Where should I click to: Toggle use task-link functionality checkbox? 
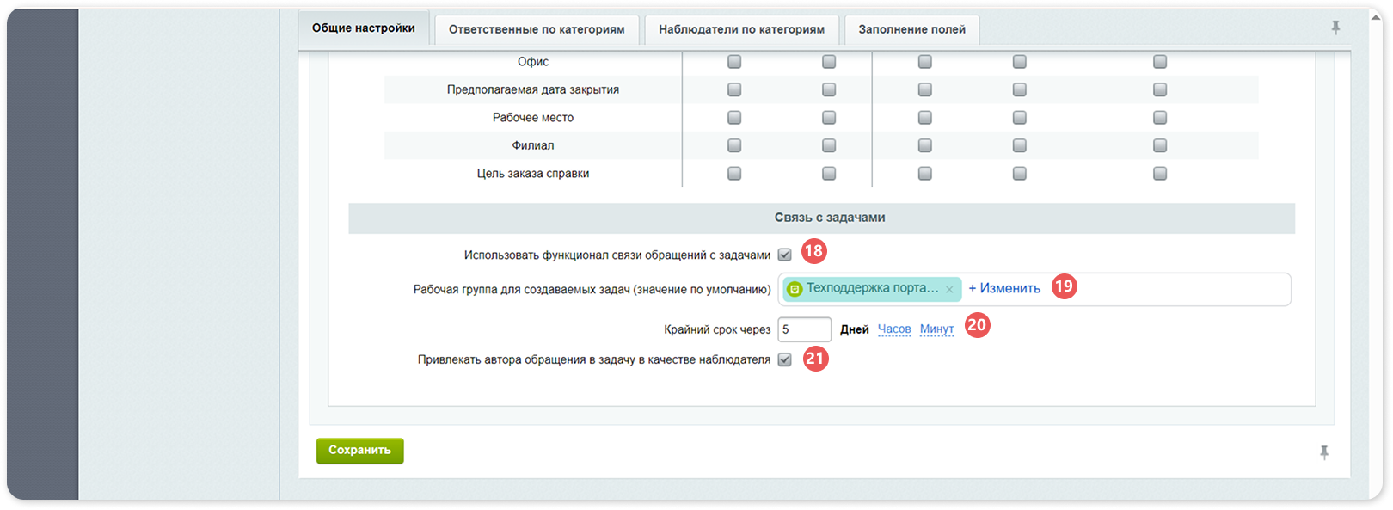click(x=784, y=255)
